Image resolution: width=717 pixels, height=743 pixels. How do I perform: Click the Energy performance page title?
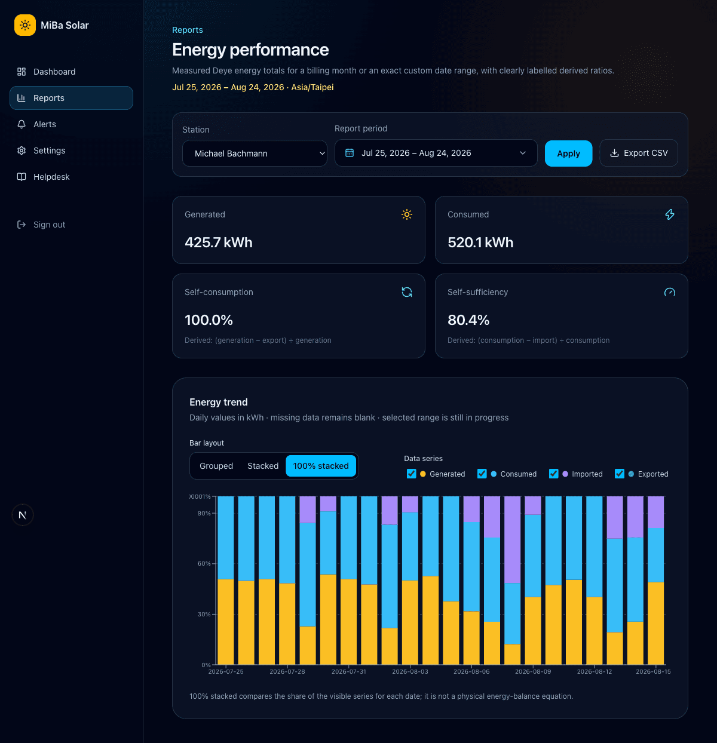pyautogui.click(x=250, y=50)
